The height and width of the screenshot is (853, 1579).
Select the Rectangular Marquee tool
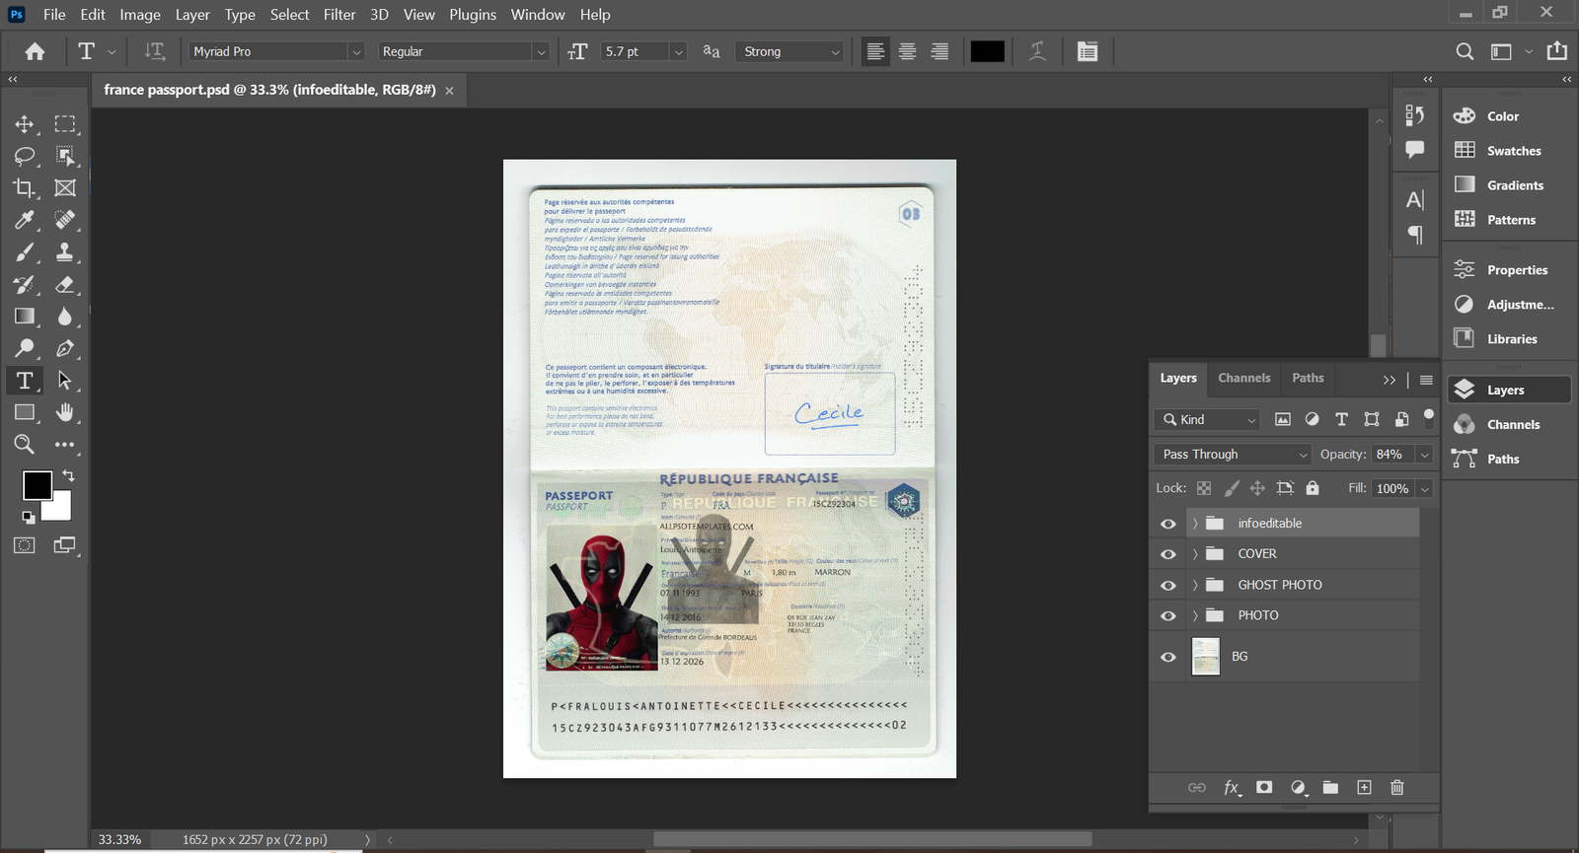coord(65,124)
